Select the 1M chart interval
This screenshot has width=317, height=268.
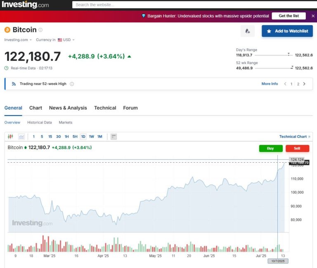pyautogui.click(x=99, y=137)
